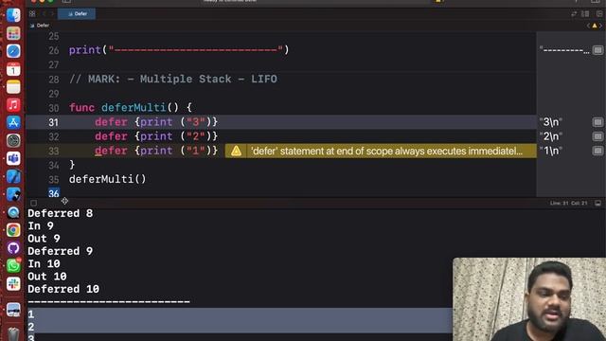This screenshot has height=341, width=606.
Task: Jump to the next issue arrow
Action: pos(600,26)
